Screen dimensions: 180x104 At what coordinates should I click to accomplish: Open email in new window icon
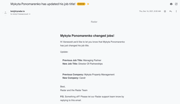(176, 4)
